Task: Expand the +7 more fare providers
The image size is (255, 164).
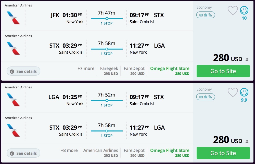Action: pyautogui.click(x=85, y=69)
